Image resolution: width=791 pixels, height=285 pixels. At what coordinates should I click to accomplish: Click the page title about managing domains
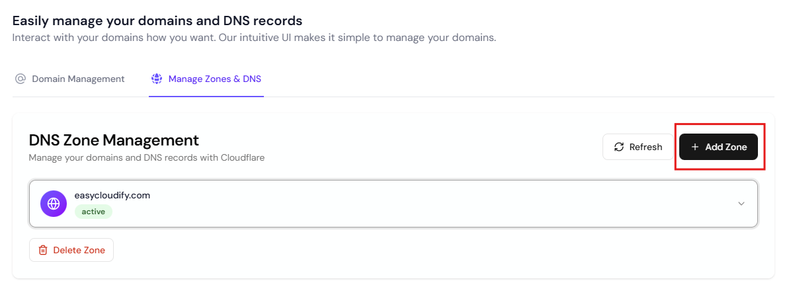[x=157, y=20]
